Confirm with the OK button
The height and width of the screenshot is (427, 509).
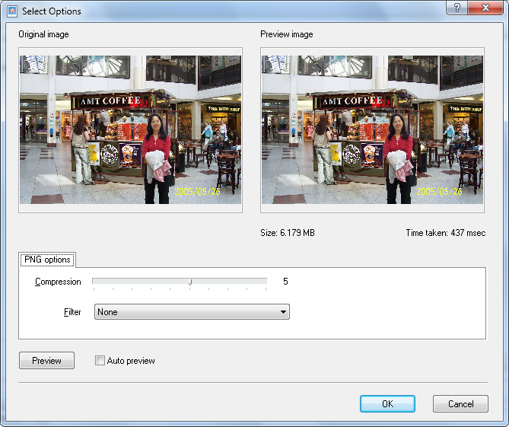[x=387, y=404]
